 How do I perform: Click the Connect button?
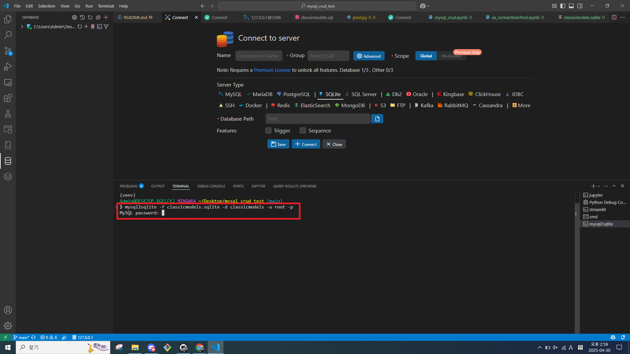(306, 144)
